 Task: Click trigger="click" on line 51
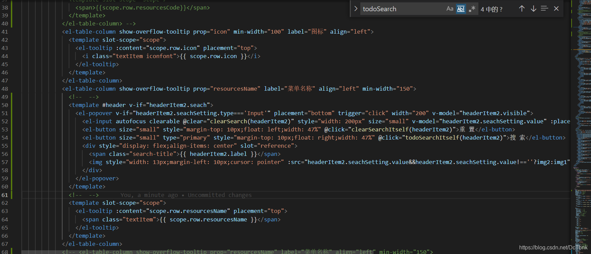click(363, 113)
